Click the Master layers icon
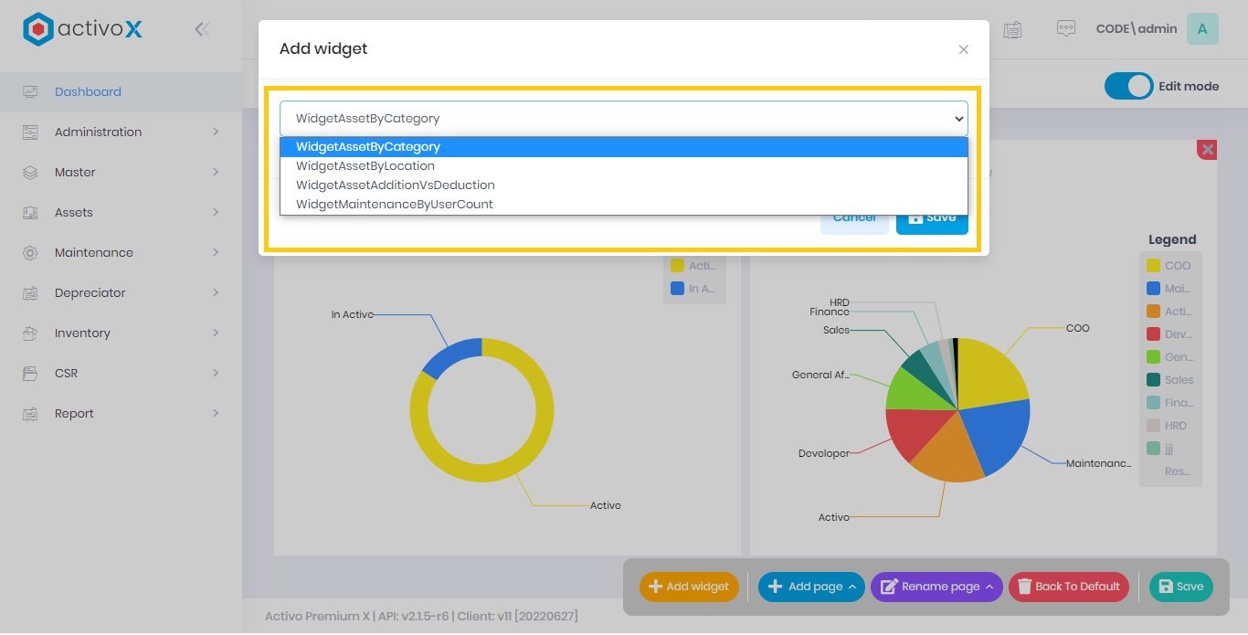The image size is (1248, 635). pos(30,173)
